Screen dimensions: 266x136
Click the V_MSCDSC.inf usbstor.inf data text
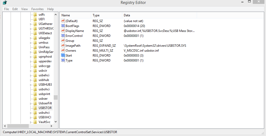click(x=141, y=51)
